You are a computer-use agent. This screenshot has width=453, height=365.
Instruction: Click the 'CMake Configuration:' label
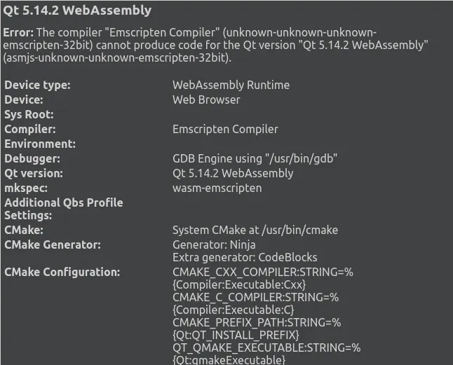(62, 272)
